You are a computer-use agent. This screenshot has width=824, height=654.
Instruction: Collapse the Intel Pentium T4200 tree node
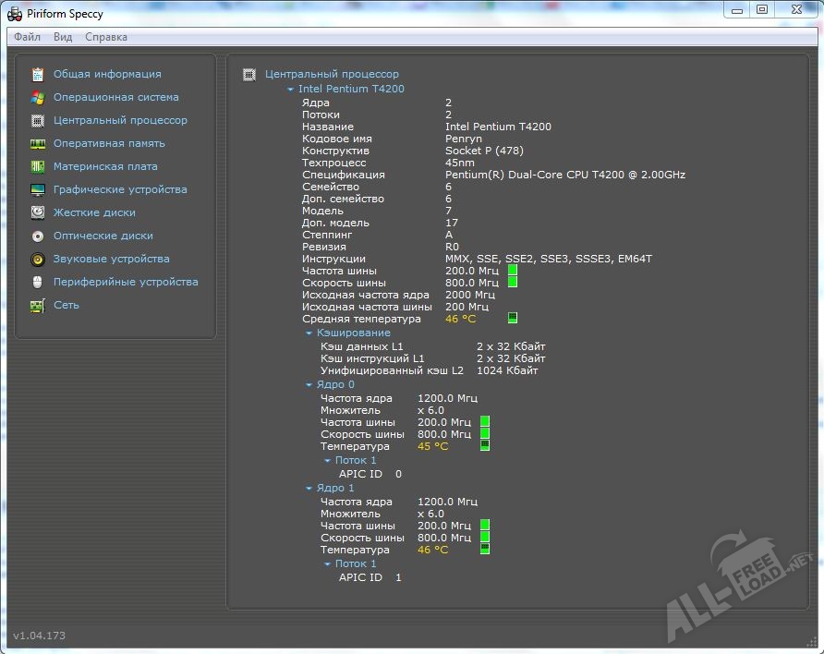290,90
